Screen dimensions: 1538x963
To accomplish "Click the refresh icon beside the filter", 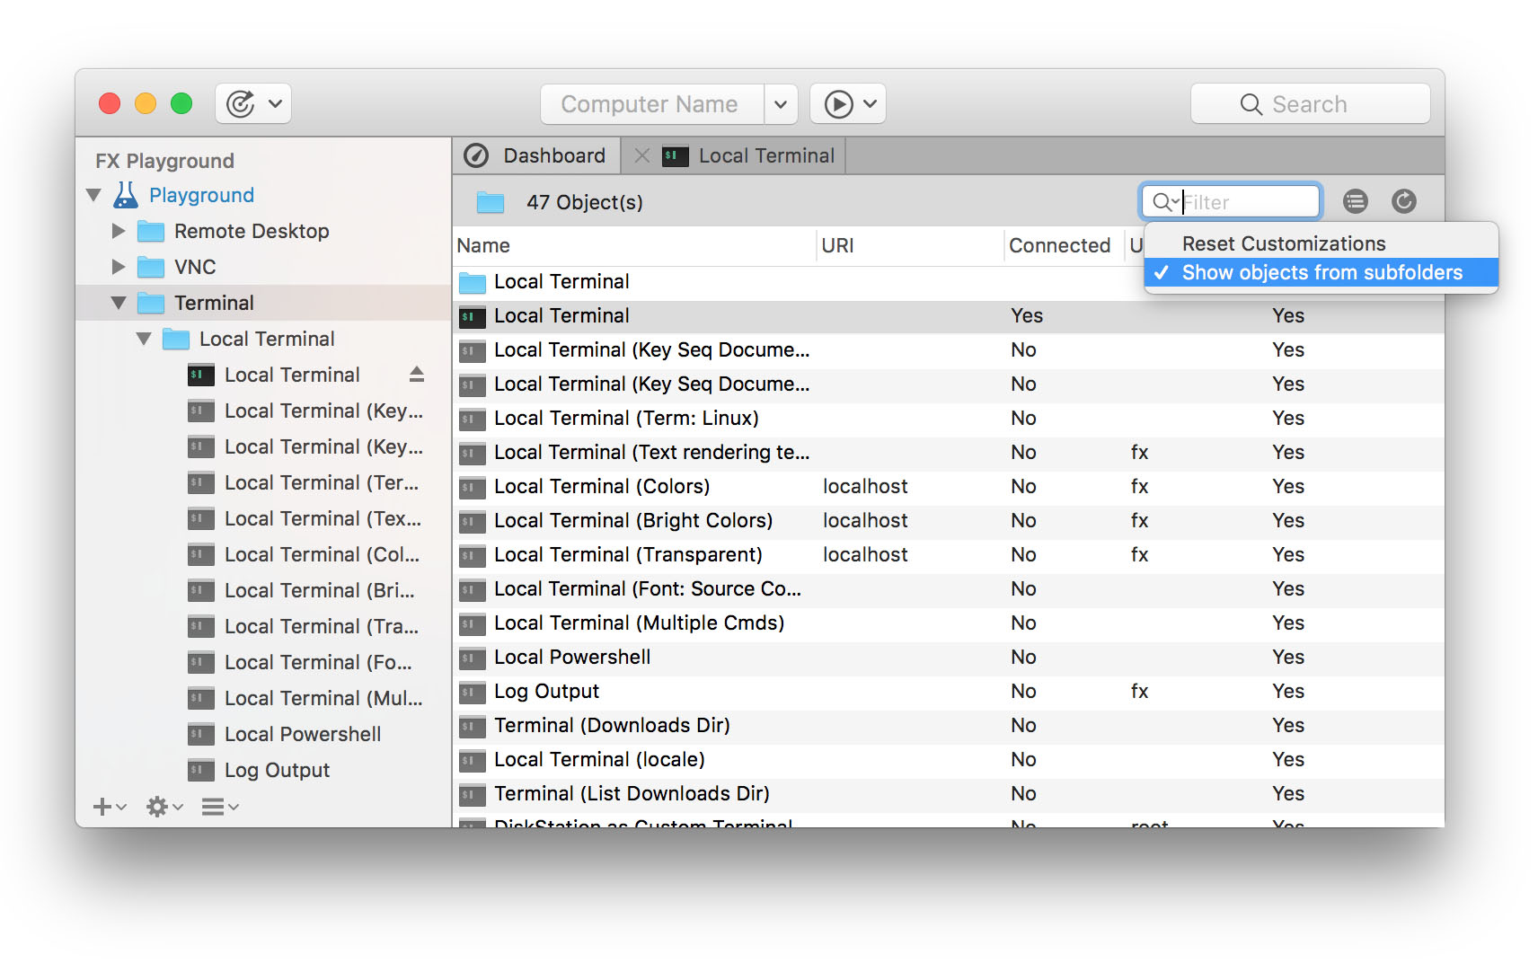I will (x=1403, y=201).
